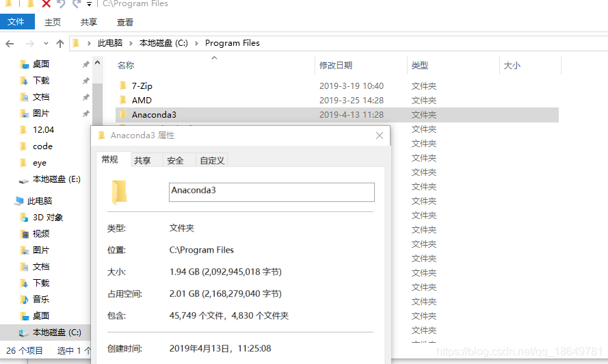Click the redo arrow in quick access toolbar

pos(77,4)
